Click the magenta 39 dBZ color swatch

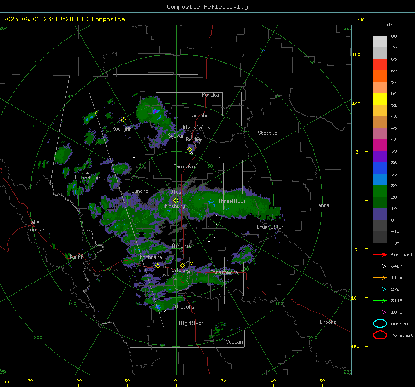(x=380, y=145)
